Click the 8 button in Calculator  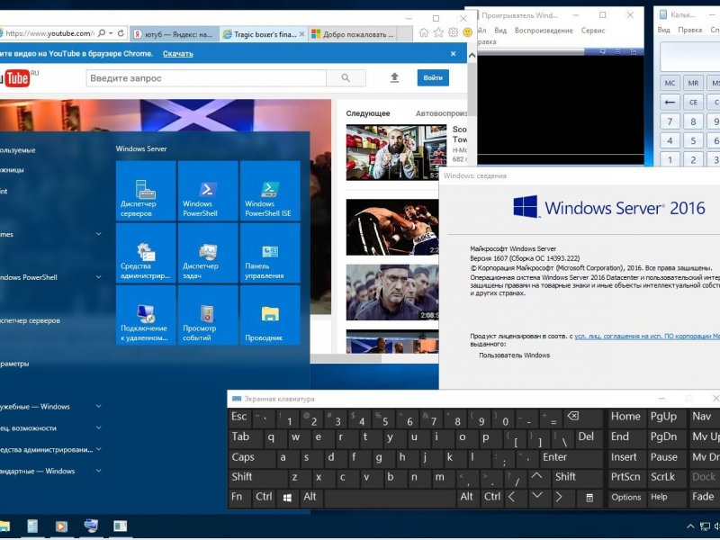click(x=693, y=121)
